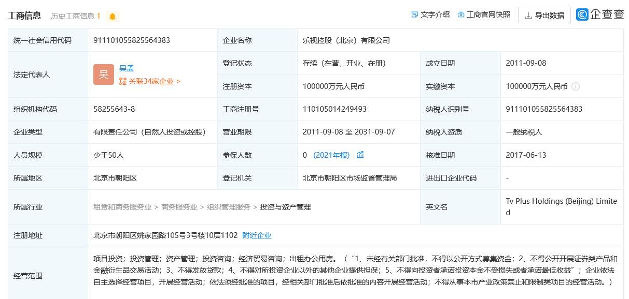Click industry breadcrumb 租赁和商务服务业

pos(122,207)
